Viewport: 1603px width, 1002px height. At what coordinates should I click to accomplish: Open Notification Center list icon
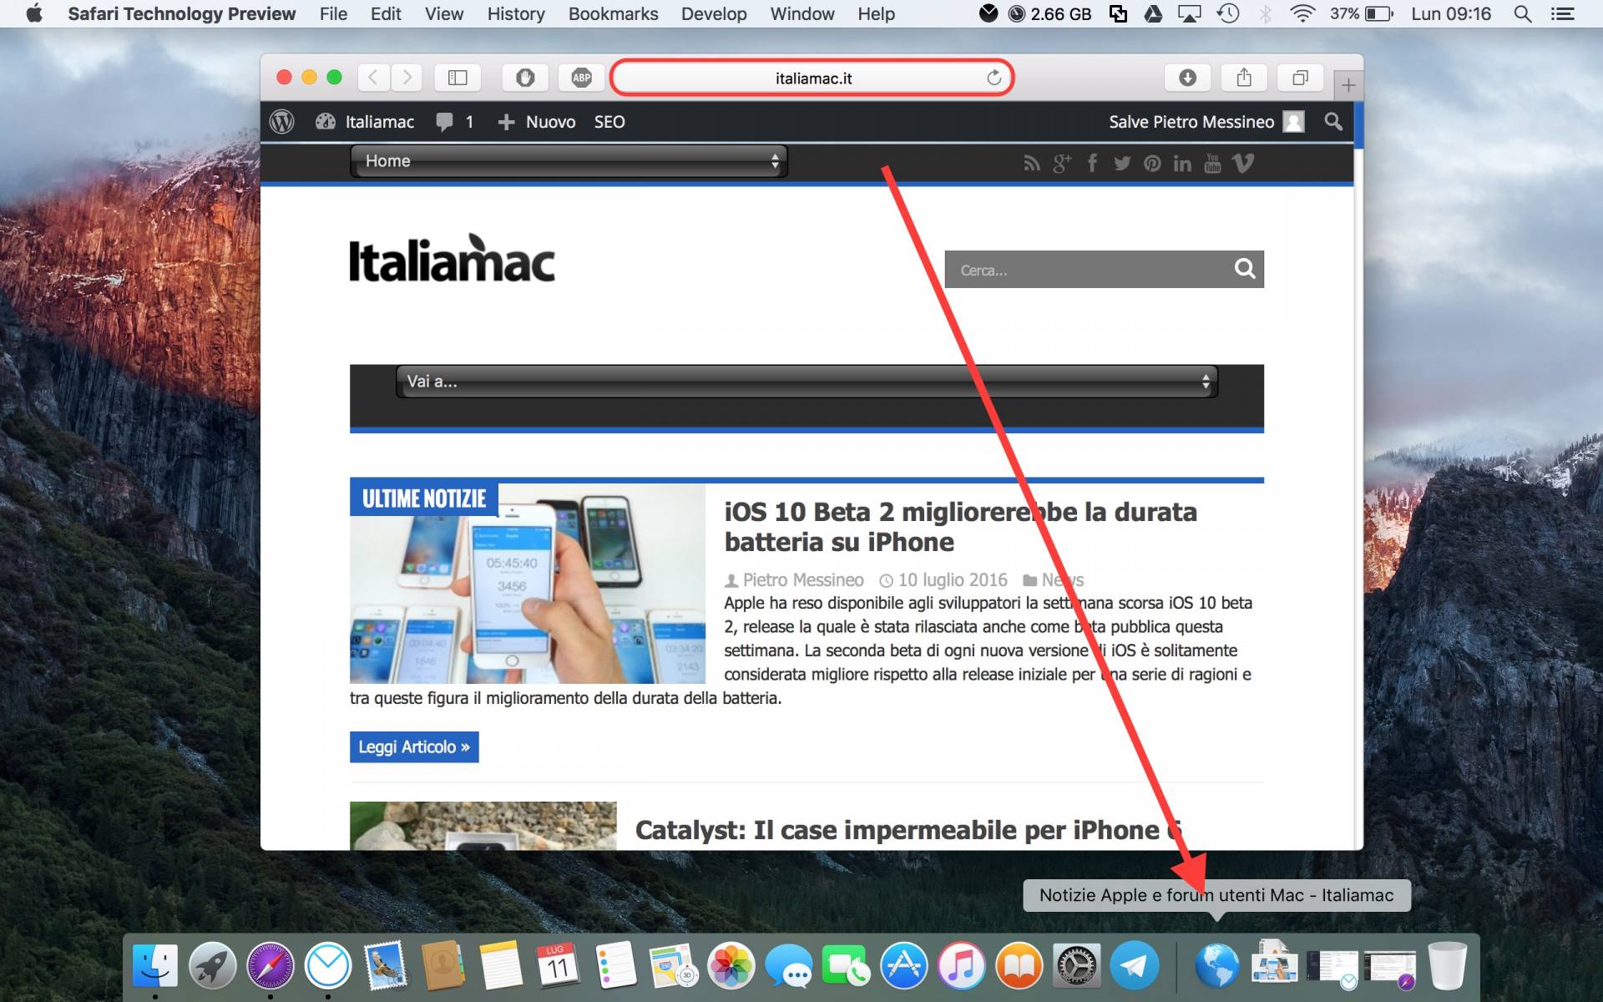(1563, 13)
